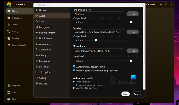Adjust Speaker volume slider handle
Viewport: 179px width, 105px height.
click(96, 40)
